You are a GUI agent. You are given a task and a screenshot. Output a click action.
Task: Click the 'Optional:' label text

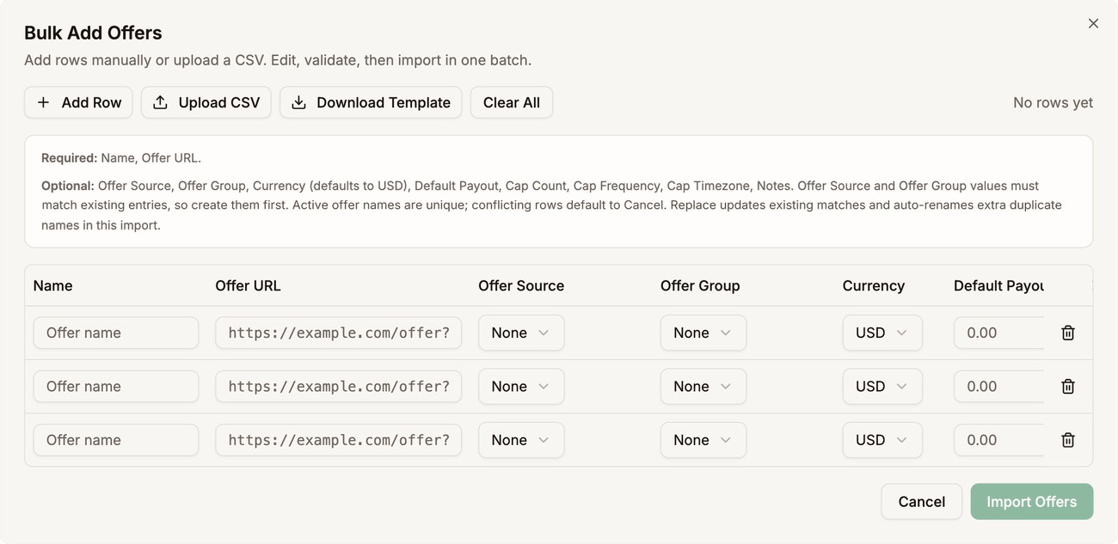click(68, 186)
